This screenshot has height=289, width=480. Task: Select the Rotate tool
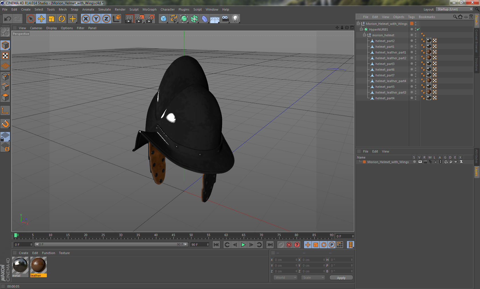(x=62, y=19)
